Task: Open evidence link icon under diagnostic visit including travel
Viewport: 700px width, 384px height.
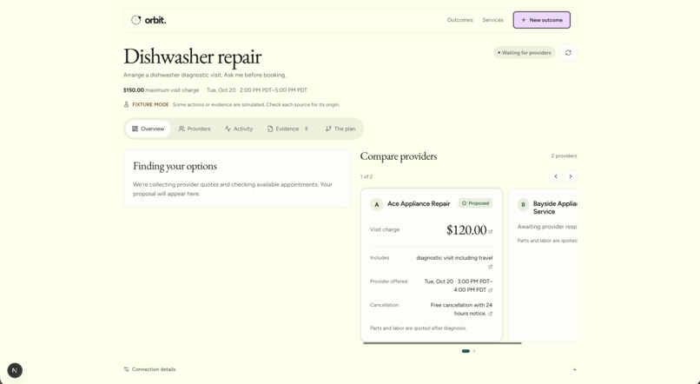Action: [490, 267]
